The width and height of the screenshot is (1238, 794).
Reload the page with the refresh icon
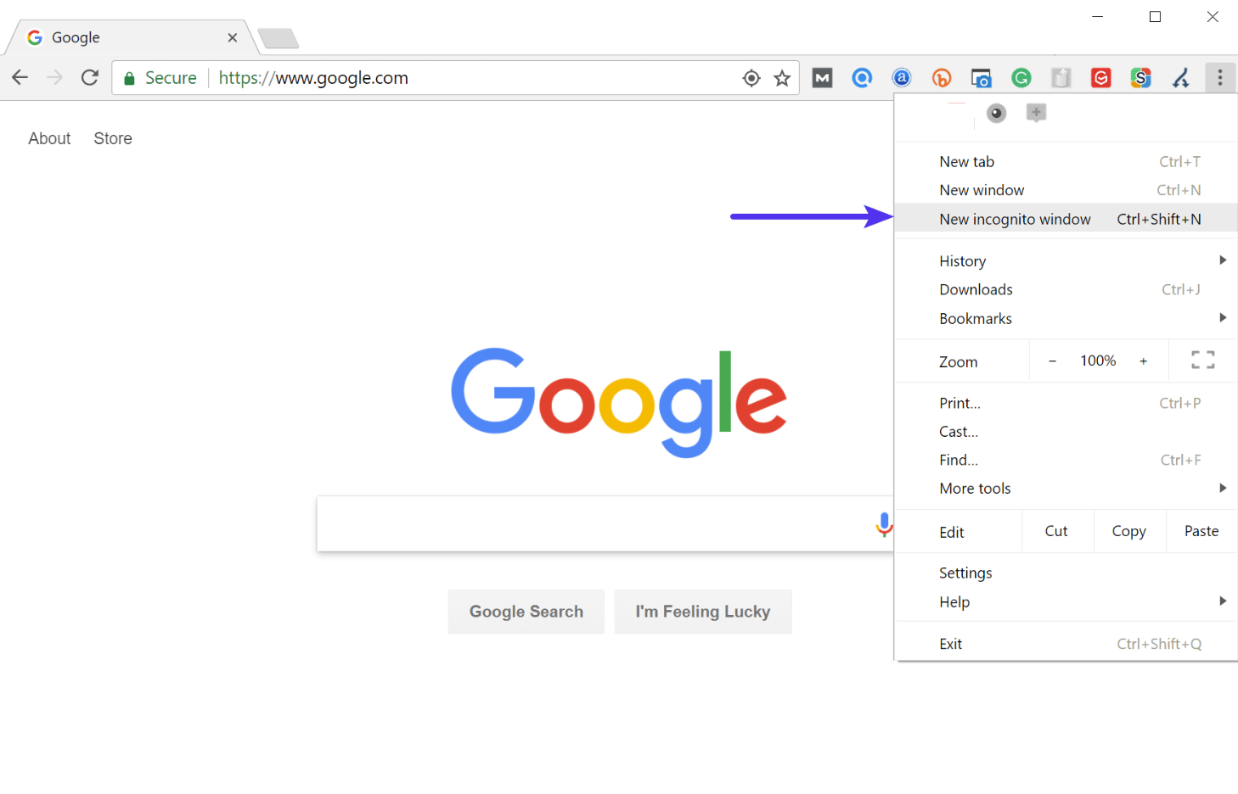click(x=90, y=78)
